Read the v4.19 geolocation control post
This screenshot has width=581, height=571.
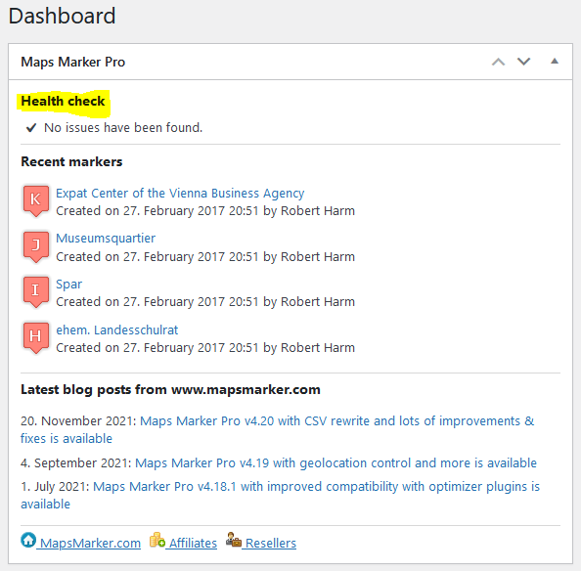coord(335,462)
